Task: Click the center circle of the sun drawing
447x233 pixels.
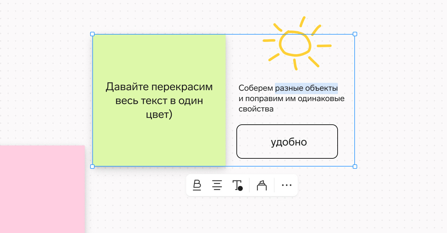Action: click(x=295, y=44)
